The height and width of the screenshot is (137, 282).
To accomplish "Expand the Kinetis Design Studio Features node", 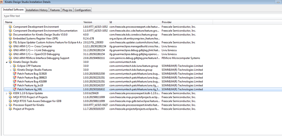I will pos(11,70).
